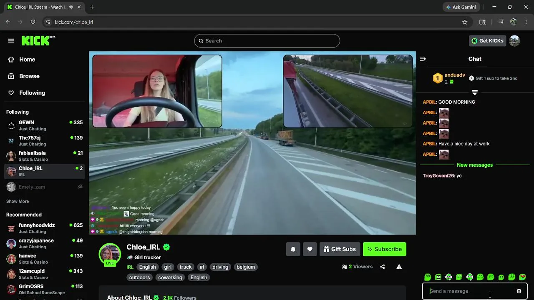This screenshot has height=300, width=534.
Task: Open the hamburger sidebar menu
Action: point(11,41)
